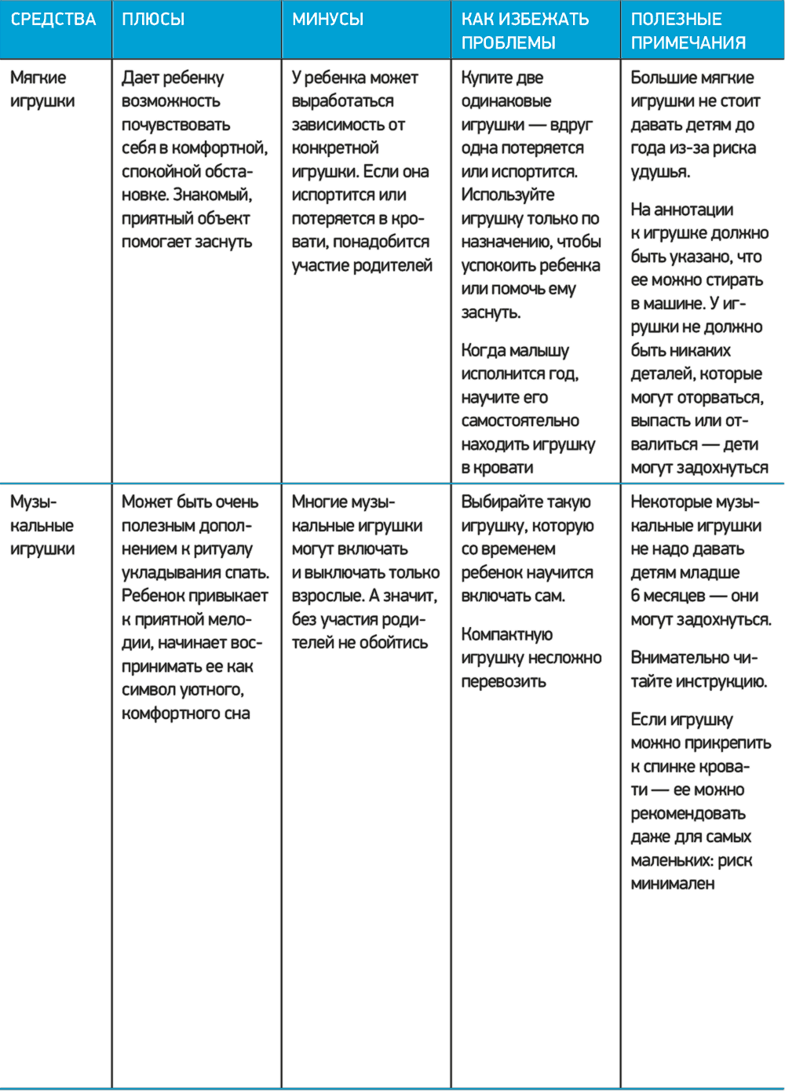Click the text starting 'Может быть очень полезным'

click(194, 608)
